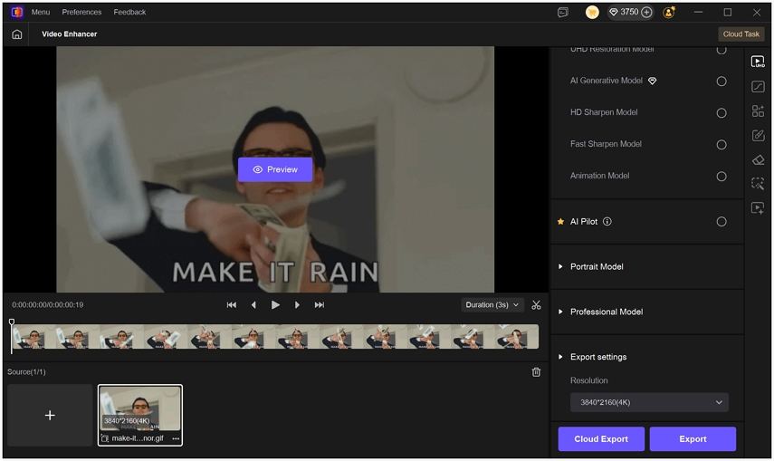
Task: Add a new source with plus tile
Action: (x=50, y=415)
